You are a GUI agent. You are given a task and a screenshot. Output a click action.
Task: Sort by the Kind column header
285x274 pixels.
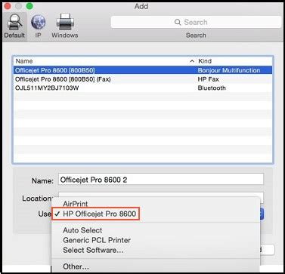205,61
